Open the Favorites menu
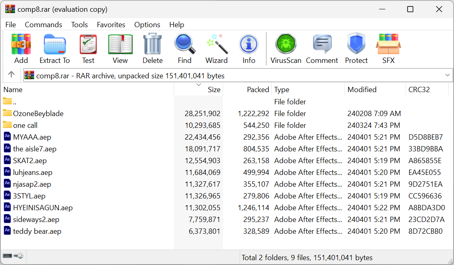The height and width of the screenshot is (265, 454). pyautogui.click(x=111, y=25)
